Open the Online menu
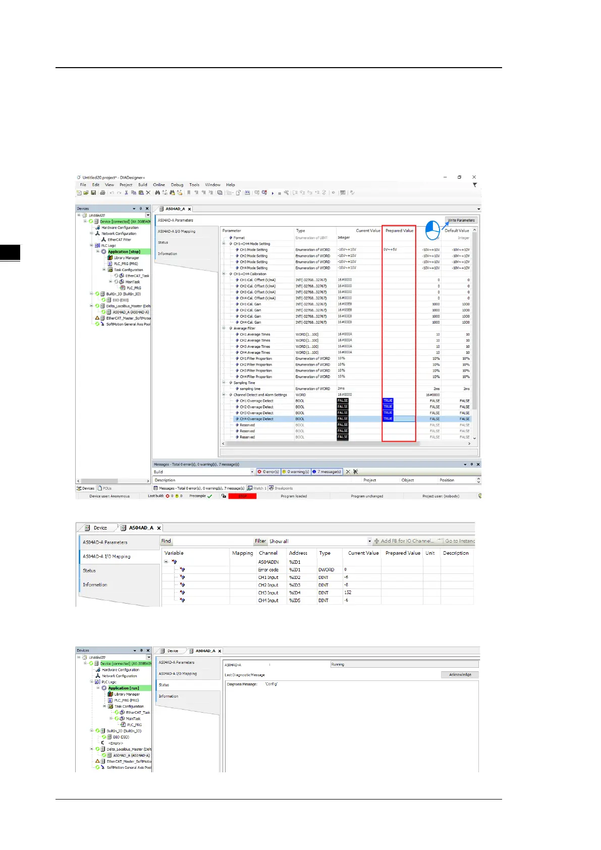601x850 pixels. [x=159, y=185]
